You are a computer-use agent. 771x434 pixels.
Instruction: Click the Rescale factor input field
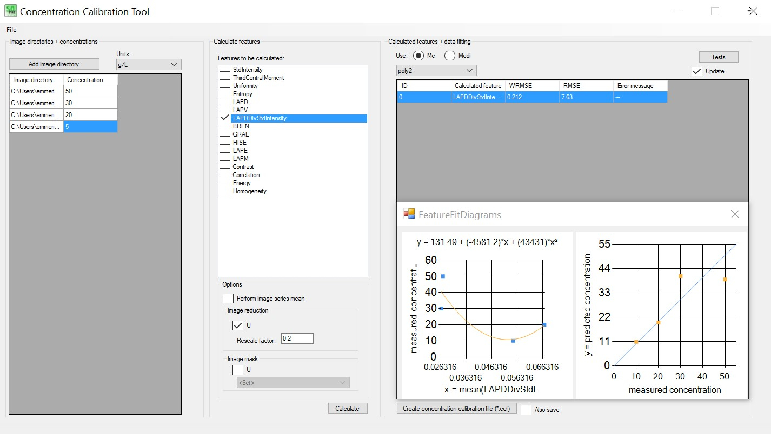297,339
